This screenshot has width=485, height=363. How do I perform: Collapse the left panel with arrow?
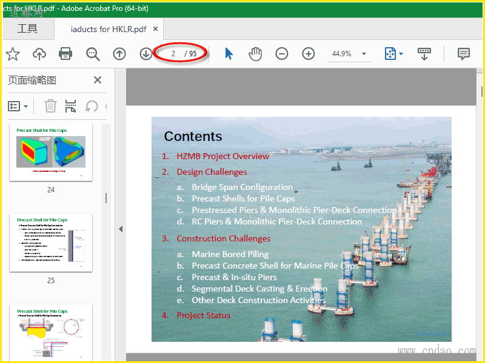coord(121,229)
